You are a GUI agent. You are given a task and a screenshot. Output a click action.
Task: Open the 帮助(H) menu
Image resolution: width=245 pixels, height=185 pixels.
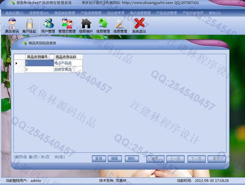click(215, 13)
